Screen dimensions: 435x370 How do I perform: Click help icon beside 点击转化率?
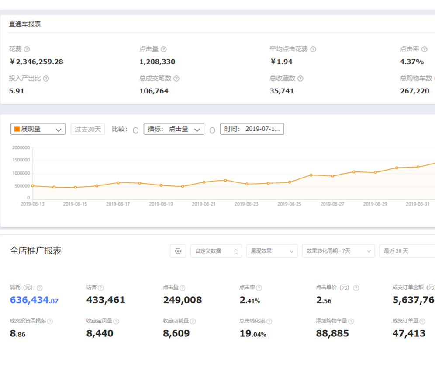click(269, 321)
